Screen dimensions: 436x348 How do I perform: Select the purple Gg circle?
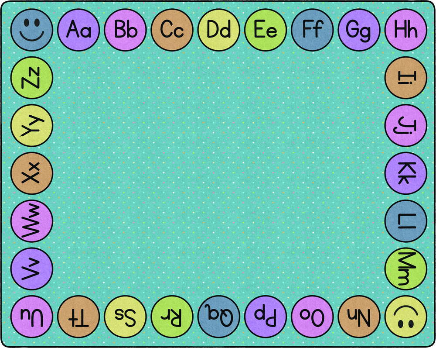tap(359, 30)
